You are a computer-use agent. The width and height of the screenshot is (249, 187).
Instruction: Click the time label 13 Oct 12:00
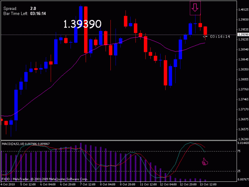(208, 185)
